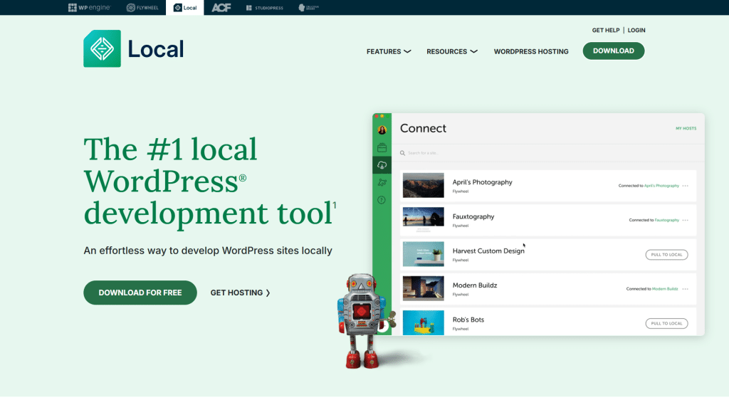Open the Flywheel brand link
Viewport: 729px width, 410px height.
click(142, 7)
